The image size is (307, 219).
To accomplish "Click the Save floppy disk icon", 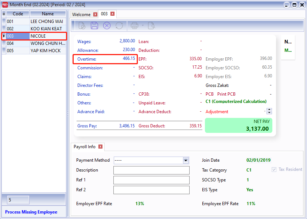I will pos(94,26).
